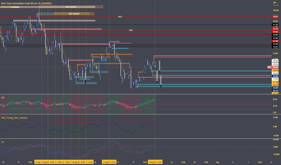281x165 pixels.
Task: Select the '11 Aug '22 23:00' time marker
Action: 109,162
